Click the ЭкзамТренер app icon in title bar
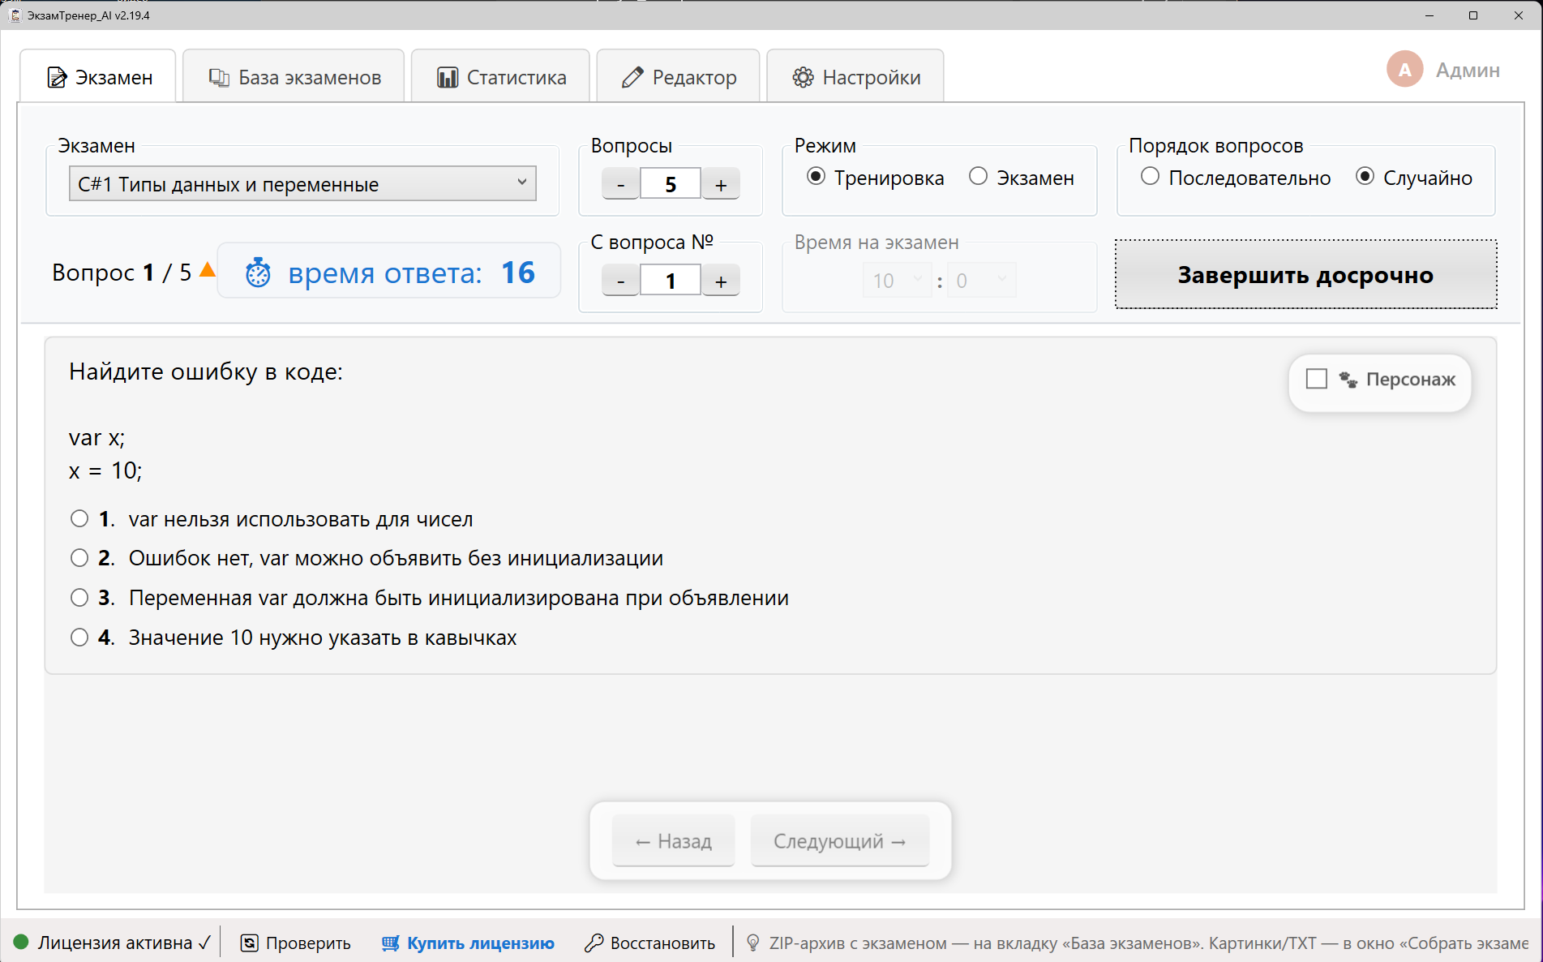The image size is (1543, 962). (15, 15)
